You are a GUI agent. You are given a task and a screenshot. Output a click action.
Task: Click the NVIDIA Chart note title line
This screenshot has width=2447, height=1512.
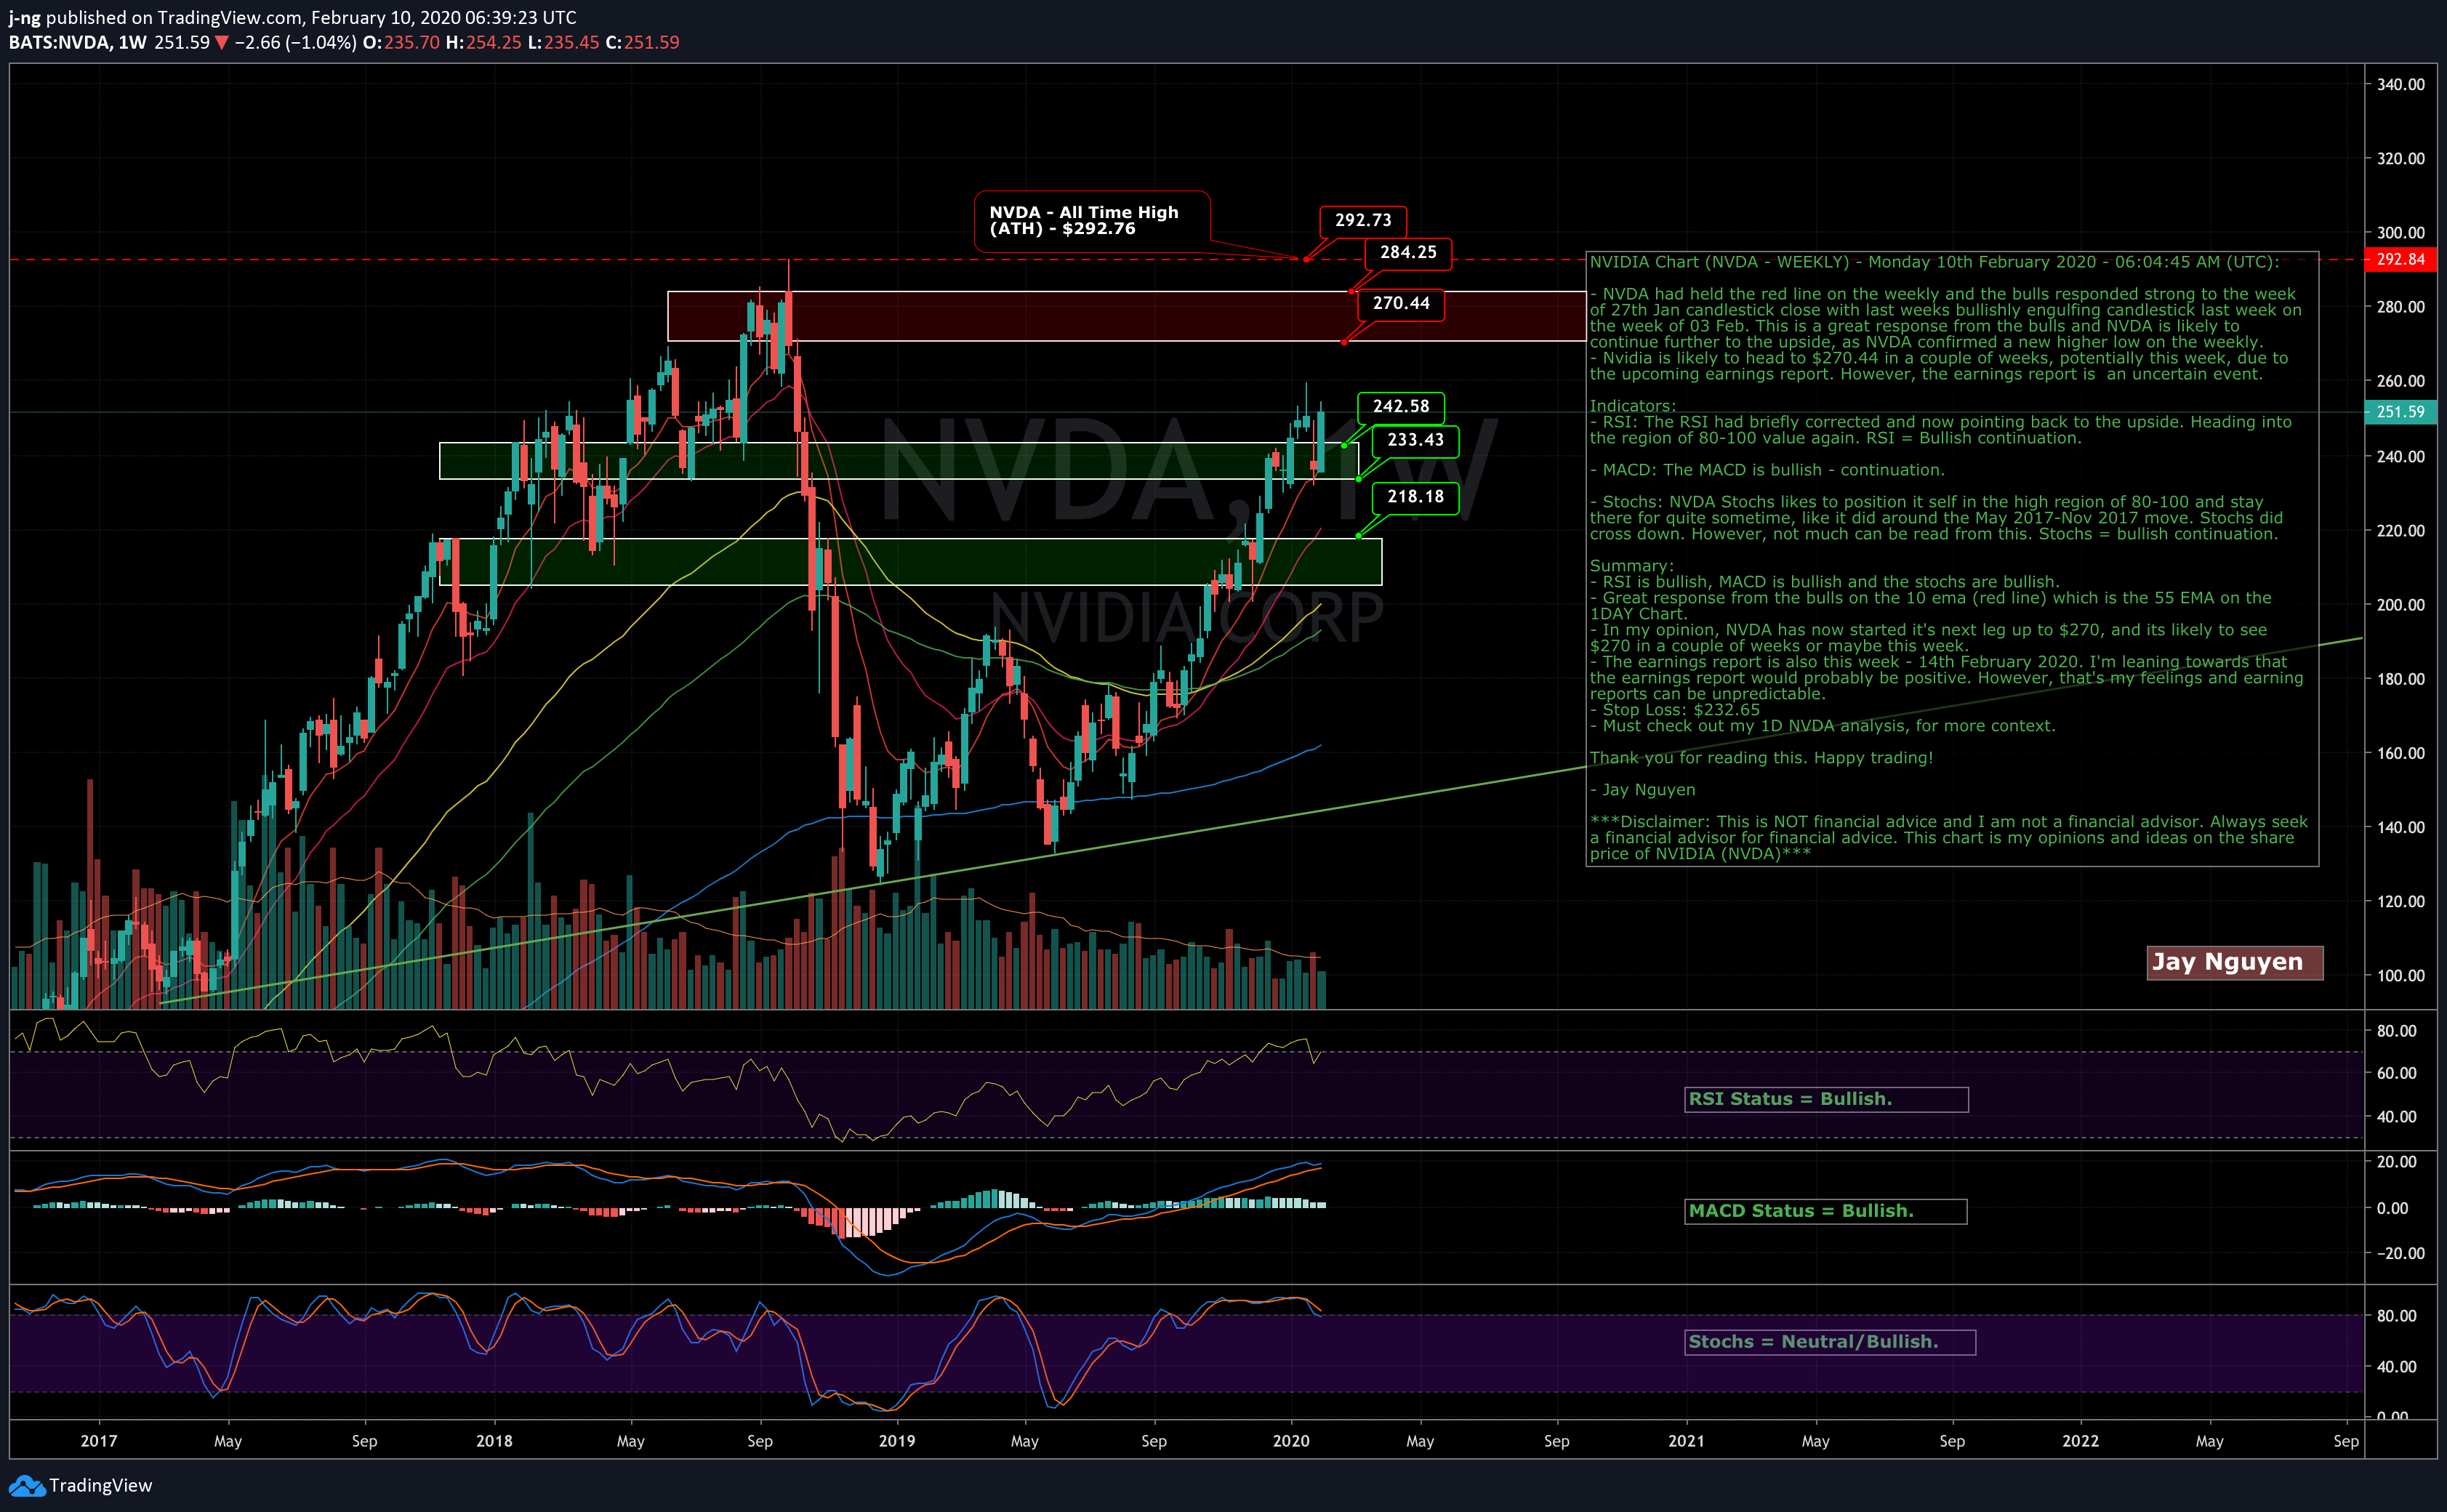tap(1935, 262)
